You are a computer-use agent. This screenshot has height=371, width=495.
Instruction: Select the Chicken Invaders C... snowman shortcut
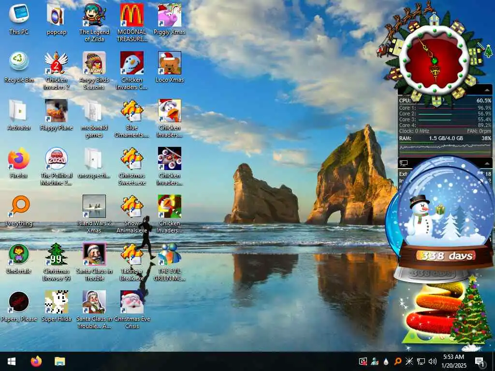(131, 71)
